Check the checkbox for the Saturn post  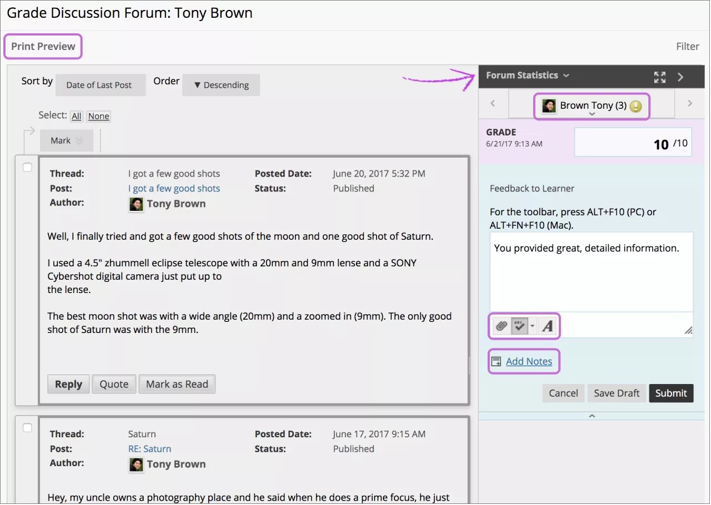click(27, 428)
